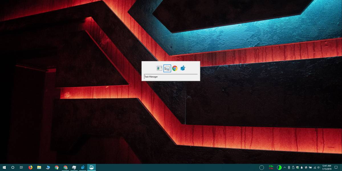Open Task View from the taskbar
This screenshot has height=171, width=342.
pos(21,168)
